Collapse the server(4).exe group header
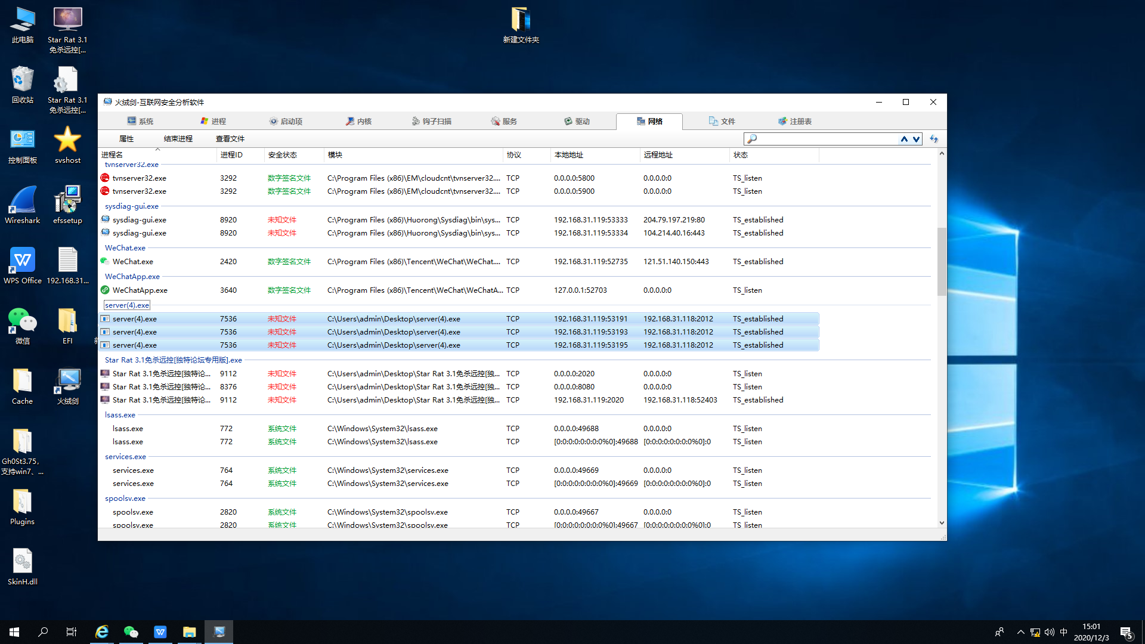Image resolution: width=1145 pixels, height=644 pixels. click(x=127, y=305)
